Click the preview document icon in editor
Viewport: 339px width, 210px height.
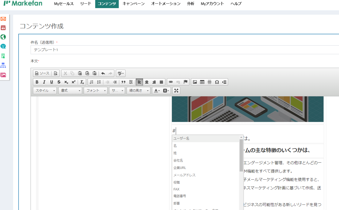click(x=55, y=73)
